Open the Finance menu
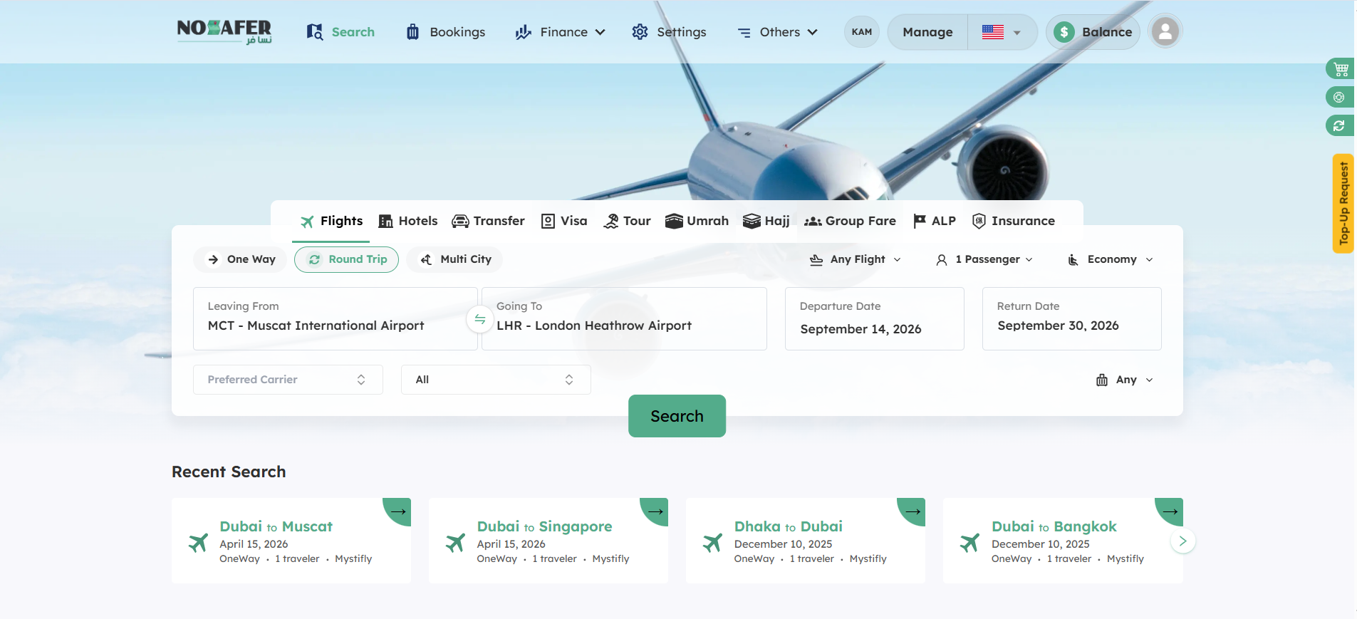 click(x=561, y=32)
